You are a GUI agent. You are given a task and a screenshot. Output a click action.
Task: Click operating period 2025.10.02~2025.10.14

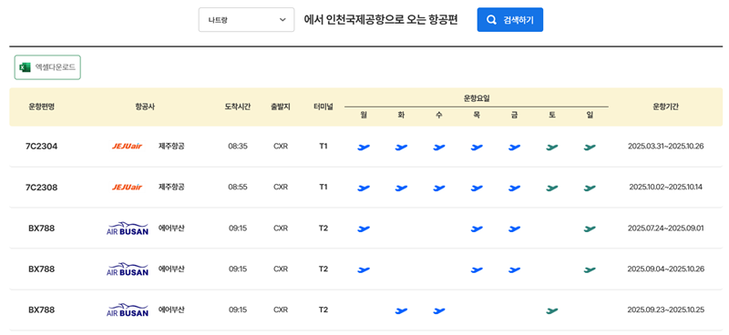tap(665, 188)
